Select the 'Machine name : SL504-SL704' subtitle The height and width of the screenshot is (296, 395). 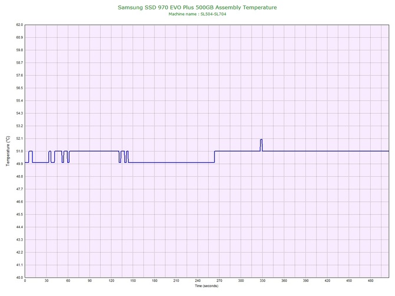pos(197,14)
